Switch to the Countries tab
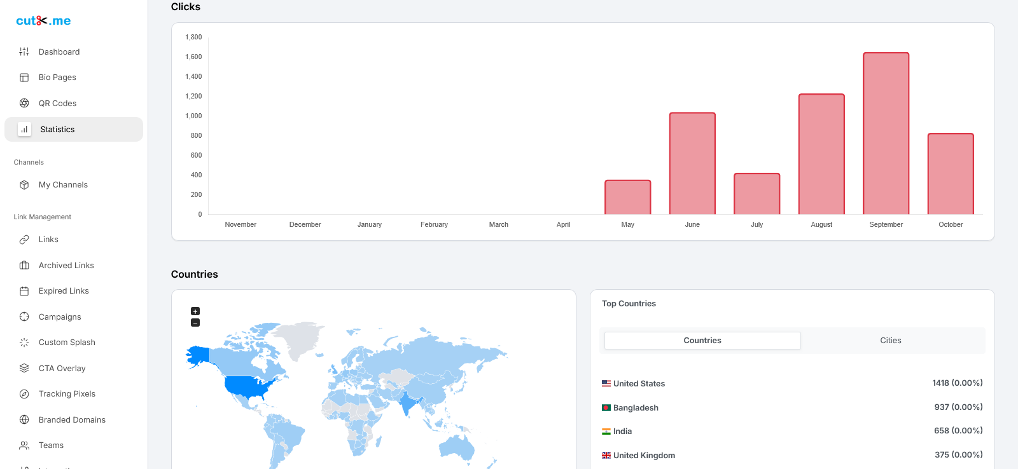Screen dimensions: 1018x469 pyautogui.click(x=702, y=341)
